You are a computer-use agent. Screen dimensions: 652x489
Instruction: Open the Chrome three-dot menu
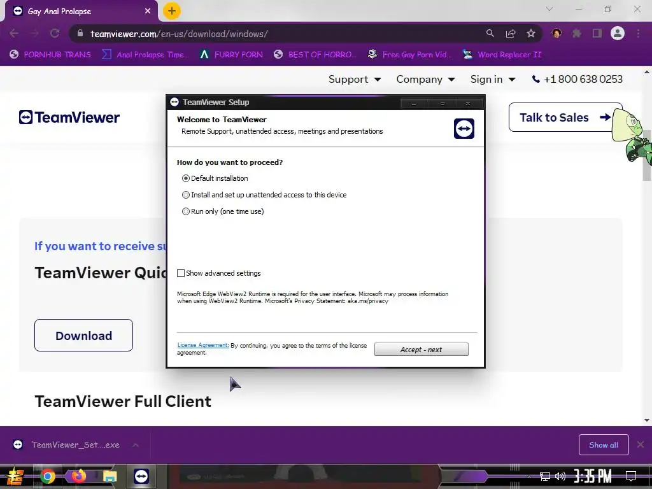coord(638,33)
